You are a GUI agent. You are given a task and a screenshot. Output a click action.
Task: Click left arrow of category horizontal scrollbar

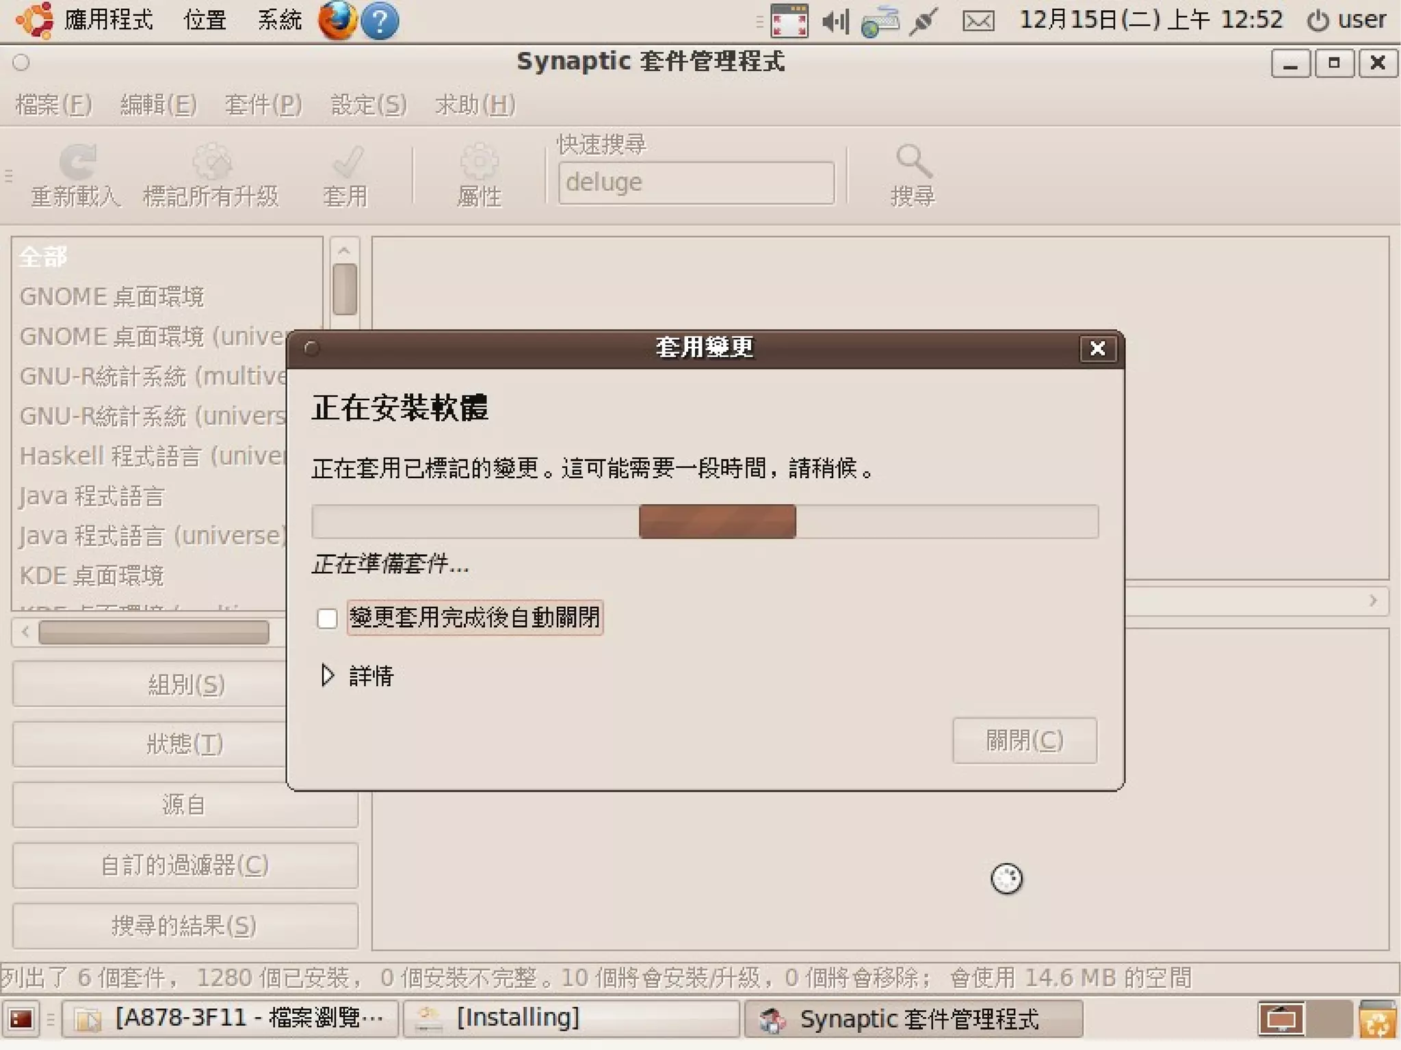pos(25,632)
